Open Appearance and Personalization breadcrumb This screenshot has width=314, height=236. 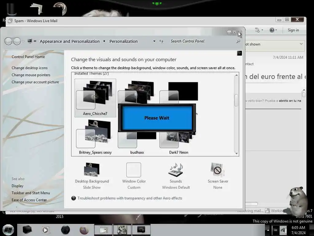click(70, 41)
